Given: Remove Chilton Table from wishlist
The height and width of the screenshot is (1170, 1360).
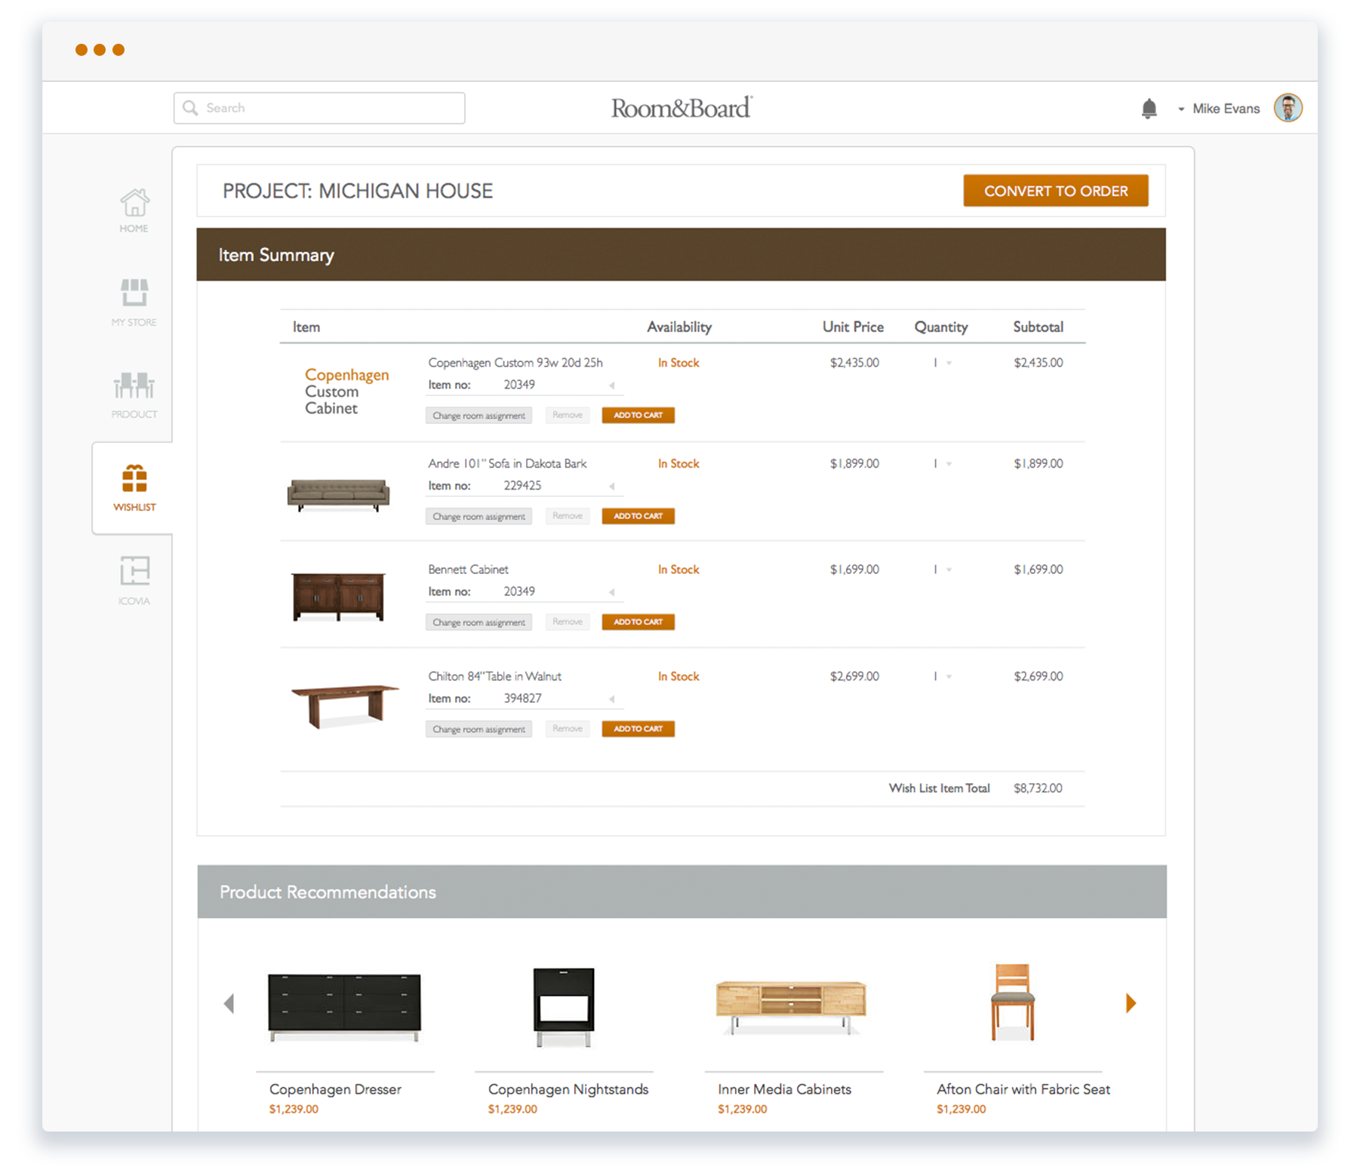Looking at the screenshot, I should click(568, 729).
